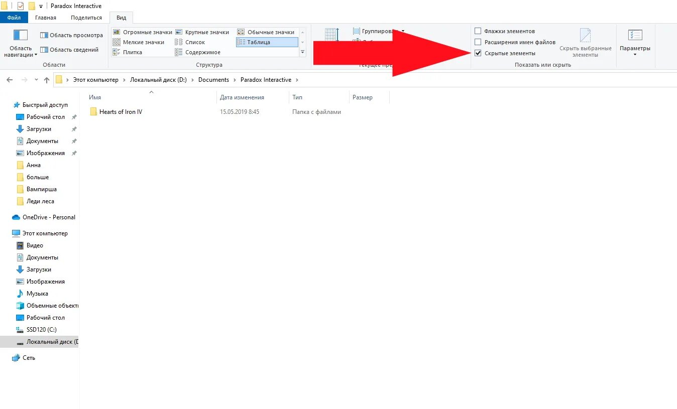Open OneDrive - Personal in sidebar
This screenshot has width=677, height=409.
[x=44, y=217]
